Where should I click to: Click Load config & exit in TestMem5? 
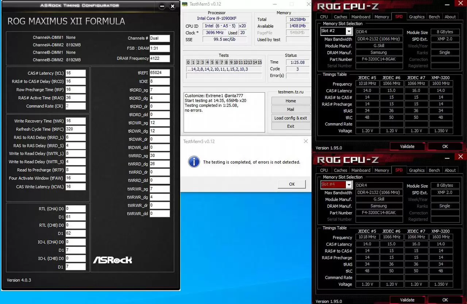point(291,118)
